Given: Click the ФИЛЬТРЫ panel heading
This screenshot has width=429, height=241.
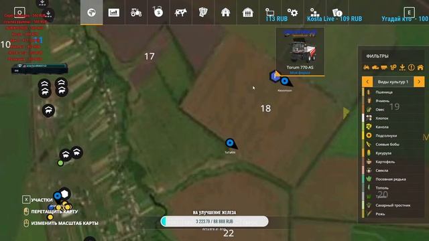Looking at the screenshot, I should click(377, 56).
